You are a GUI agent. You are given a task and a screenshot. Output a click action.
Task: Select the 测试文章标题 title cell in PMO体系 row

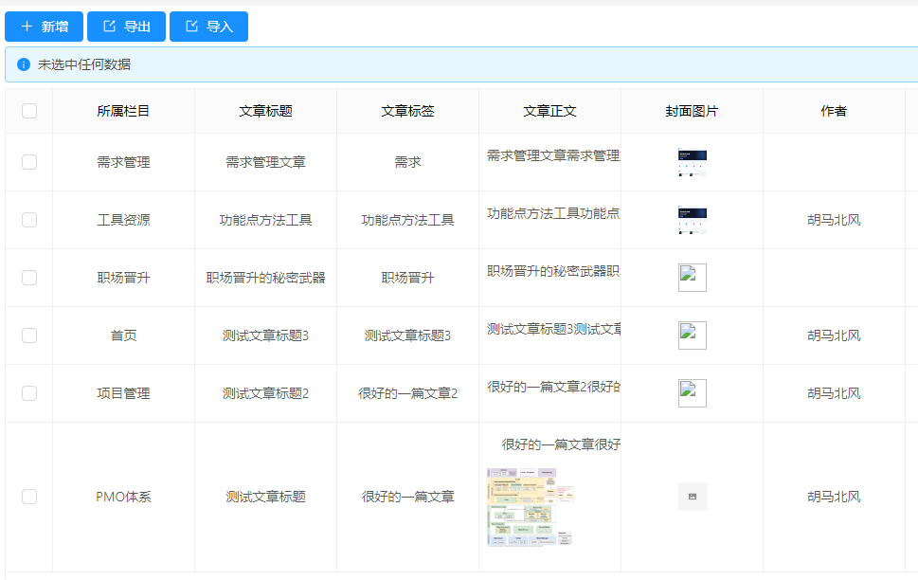pyautogui.click(x=266, y=497)
